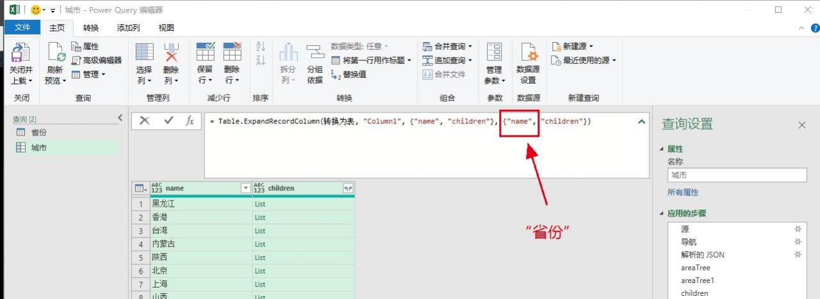Sort descending with the Z-A icon
The width and height of the screenshot is (820, 299).
(261, 61)
